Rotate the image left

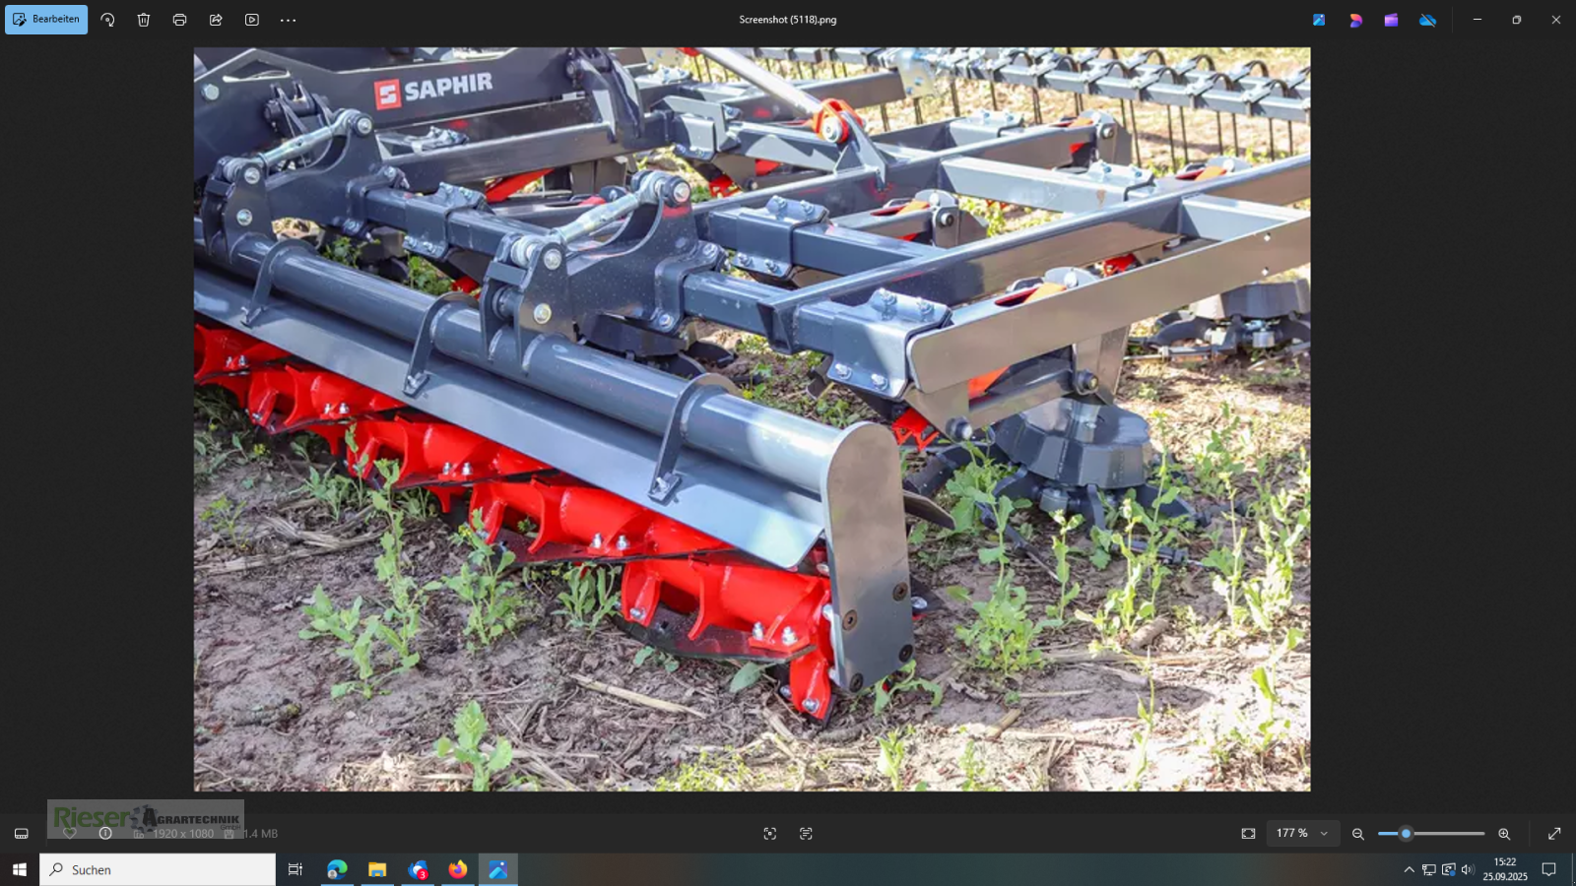(107, 19)
